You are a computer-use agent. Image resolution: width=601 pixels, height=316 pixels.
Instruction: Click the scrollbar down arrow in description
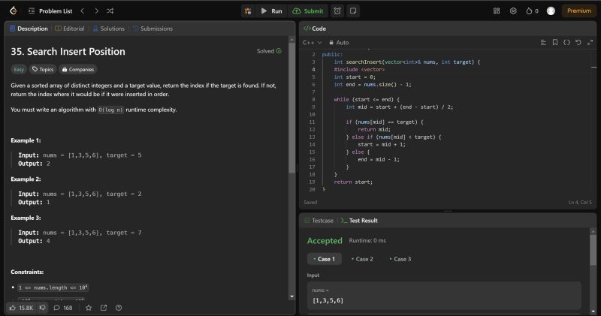coord(291,296)
